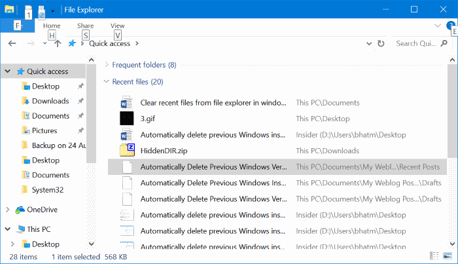
Task: Switch to Details view icon
Action: click(x=434, y=256)
